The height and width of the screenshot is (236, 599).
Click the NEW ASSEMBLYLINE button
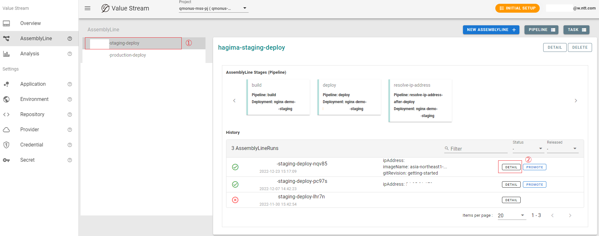coord(491,30)
